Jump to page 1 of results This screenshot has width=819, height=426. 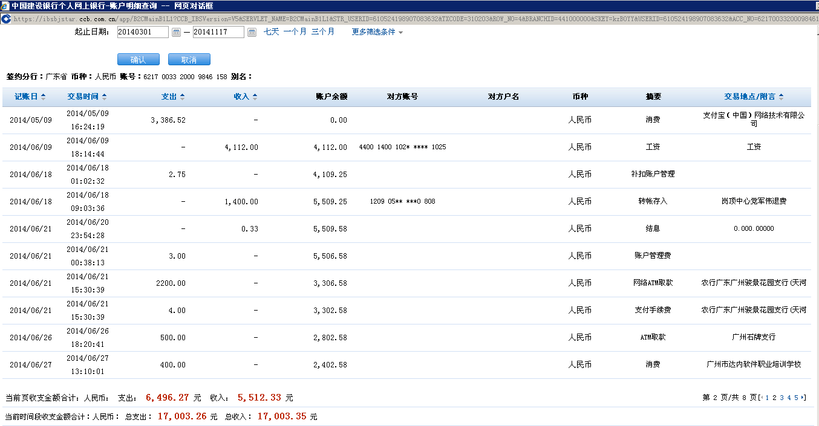point(767,398)
